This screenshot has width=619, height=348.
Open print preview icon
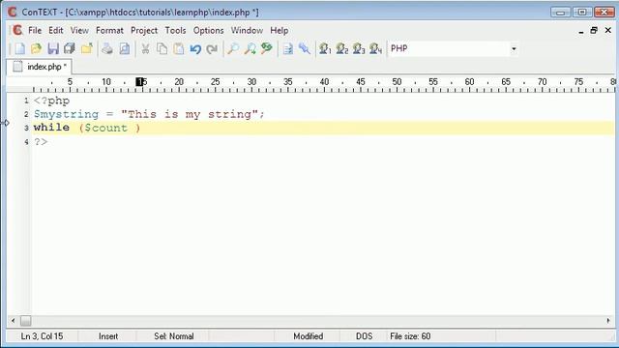[x=125, y=48]
